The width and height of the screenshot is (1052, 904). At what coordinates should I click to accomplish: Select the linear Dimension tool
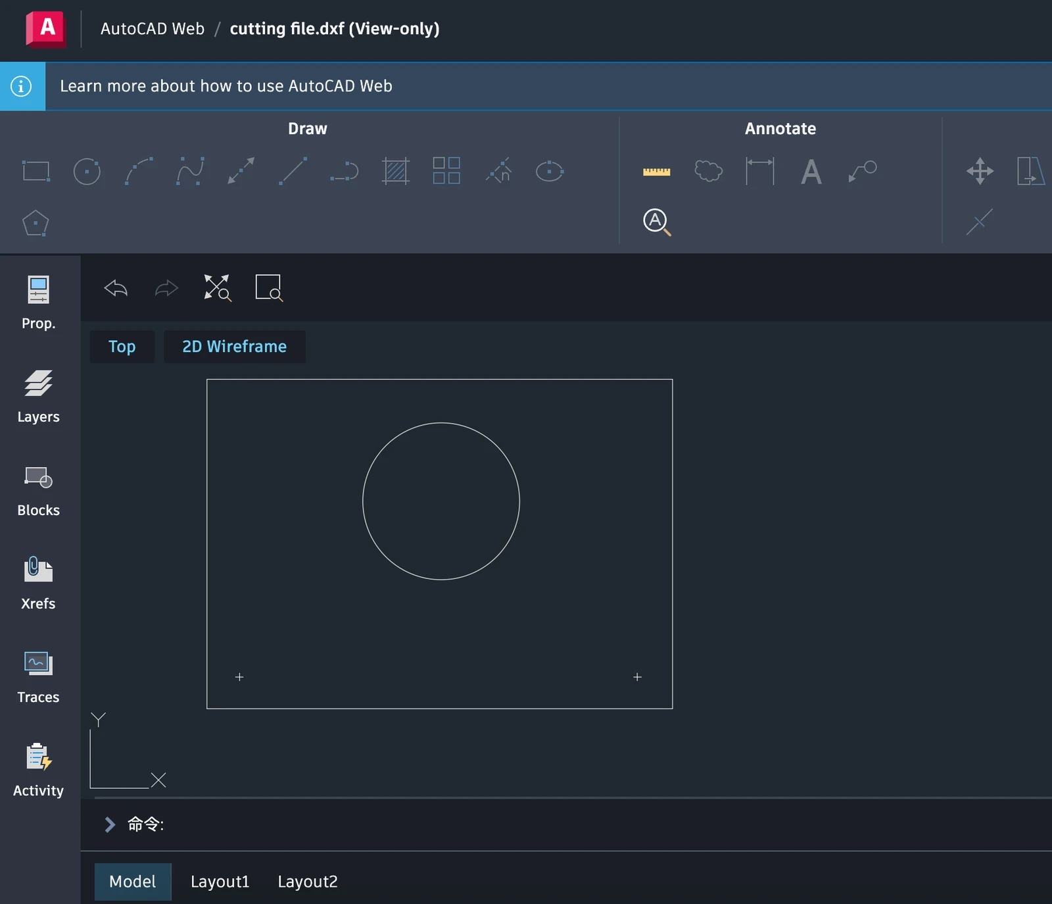760,171
